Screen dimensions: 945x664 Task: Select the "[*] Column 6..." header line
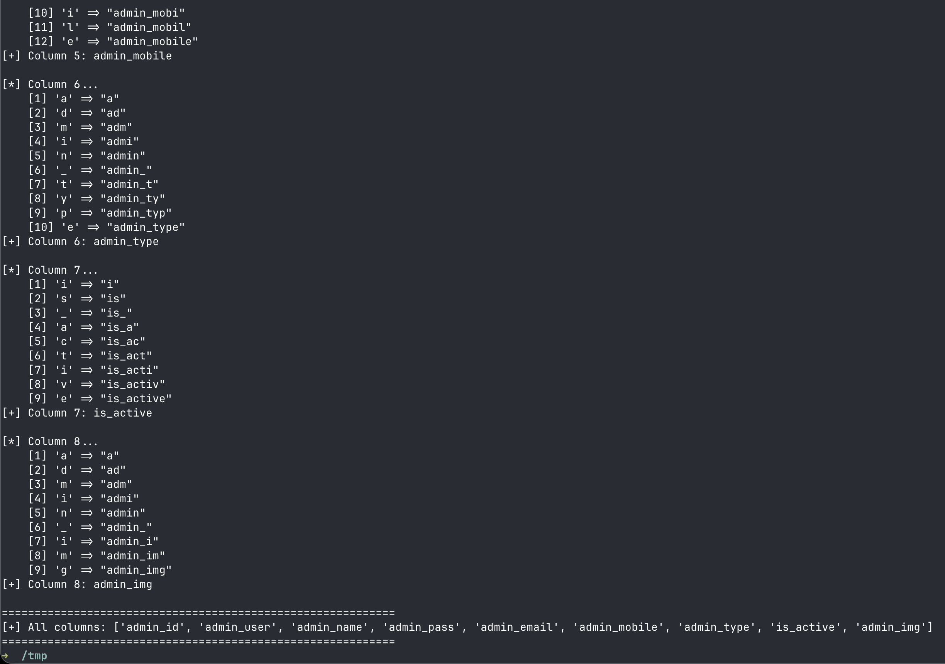click(x=50, y=85)
